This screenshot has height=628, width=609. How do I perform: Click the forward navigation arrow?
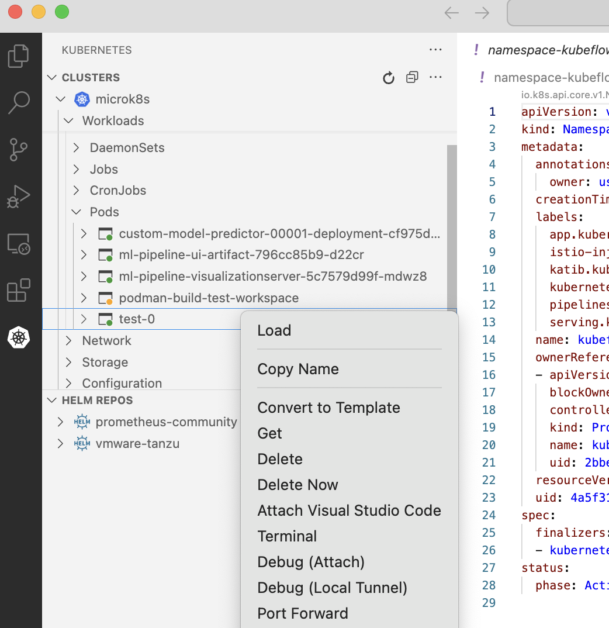tap(482, 13)
